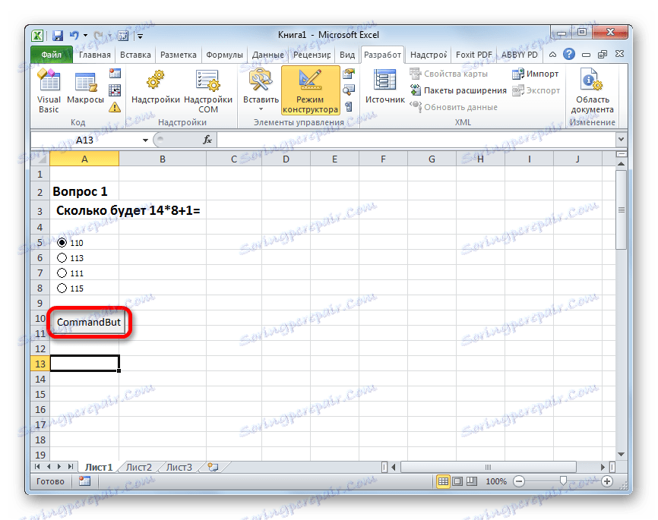658x520 pixels.
Task: Toggle the relative references icon
Action: click(115, 90)
